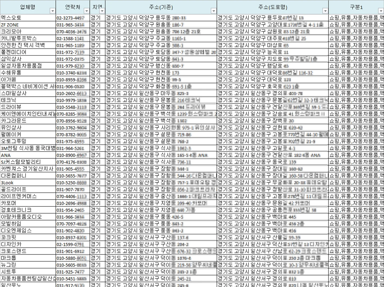
Task: Click the cell 폴켄미디어
Action: [28, 52]
